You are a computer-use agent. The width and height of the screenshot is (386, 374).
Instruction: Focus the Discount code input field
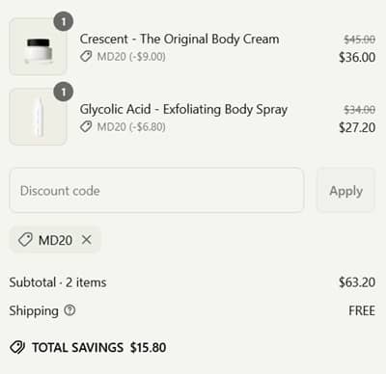click(156, 190)
